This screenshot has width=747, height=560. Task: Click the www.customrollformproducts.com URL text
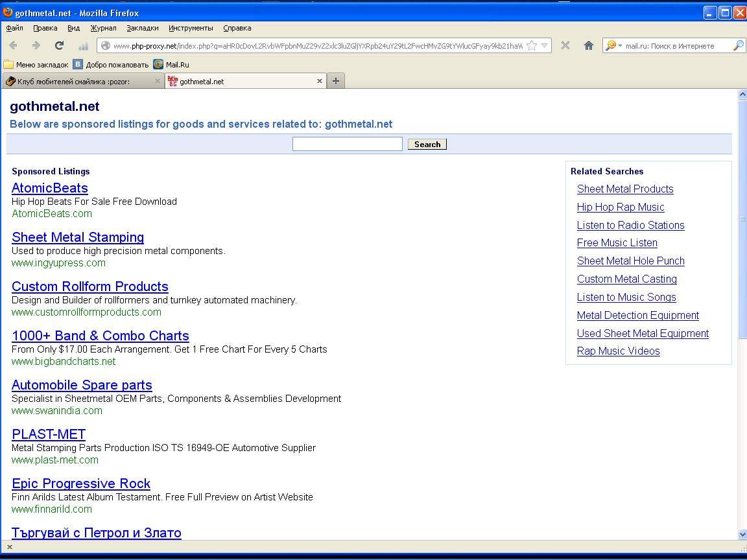86,312
